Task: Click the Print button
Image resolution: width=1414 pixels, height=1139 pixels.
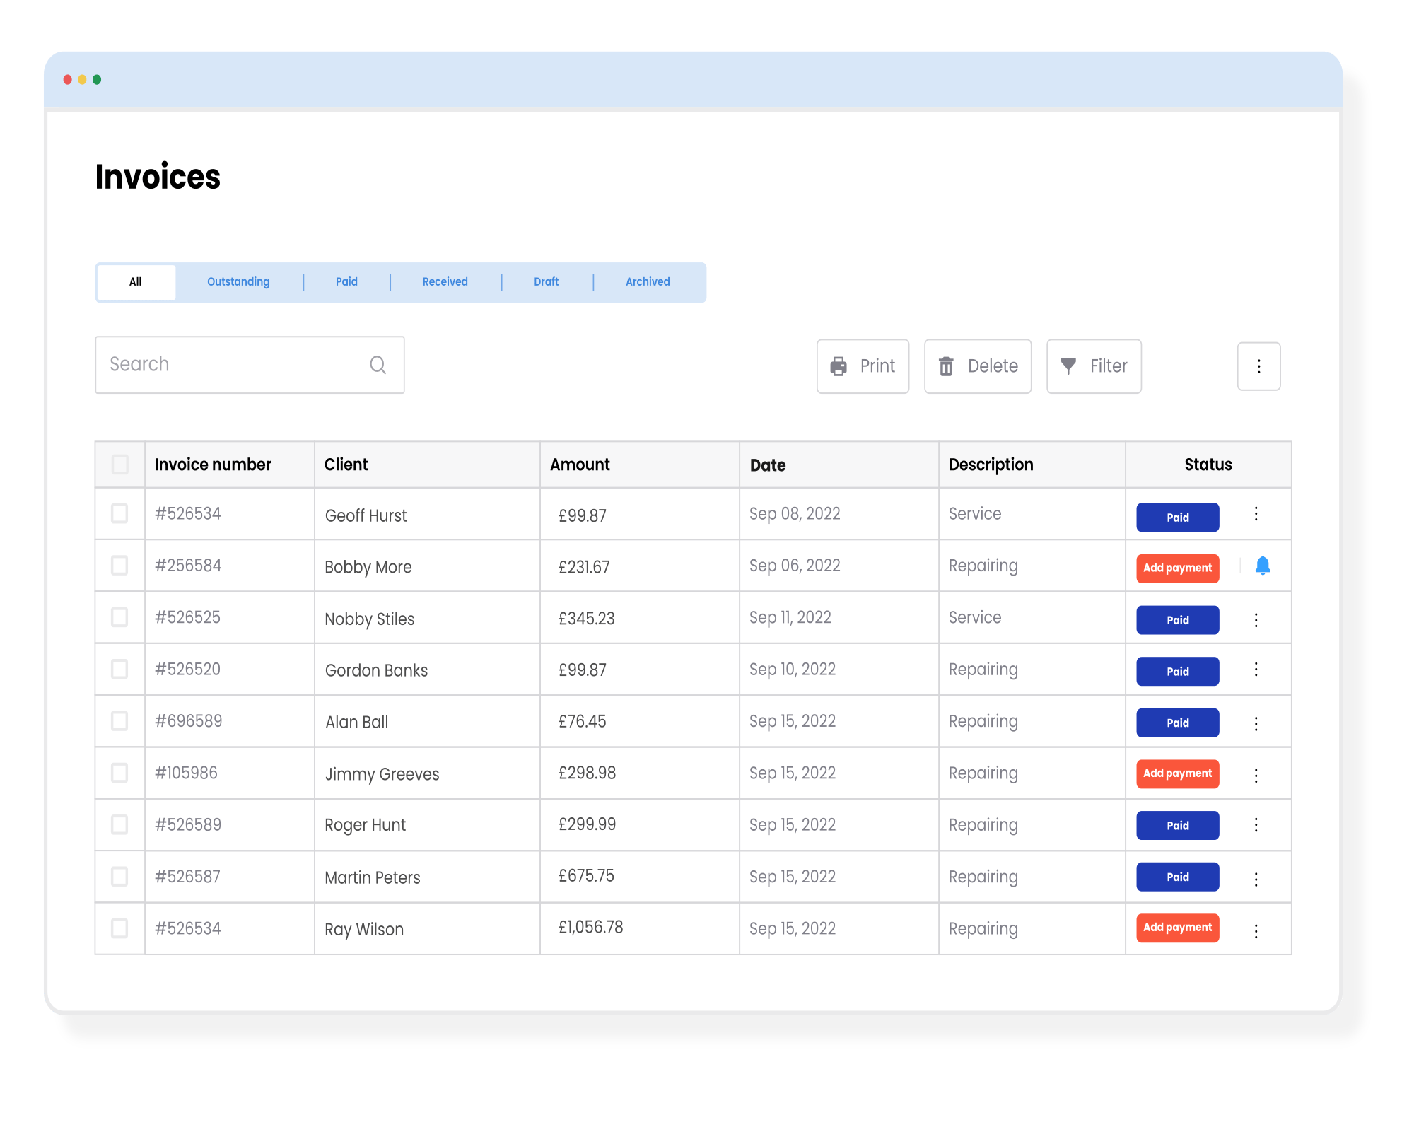Action: [863, 366]
